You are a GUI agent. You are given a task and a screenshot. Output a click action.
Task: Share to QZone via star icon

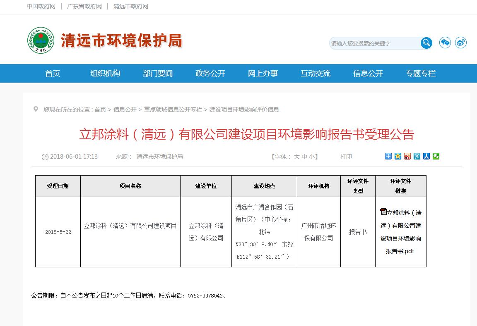398,156
